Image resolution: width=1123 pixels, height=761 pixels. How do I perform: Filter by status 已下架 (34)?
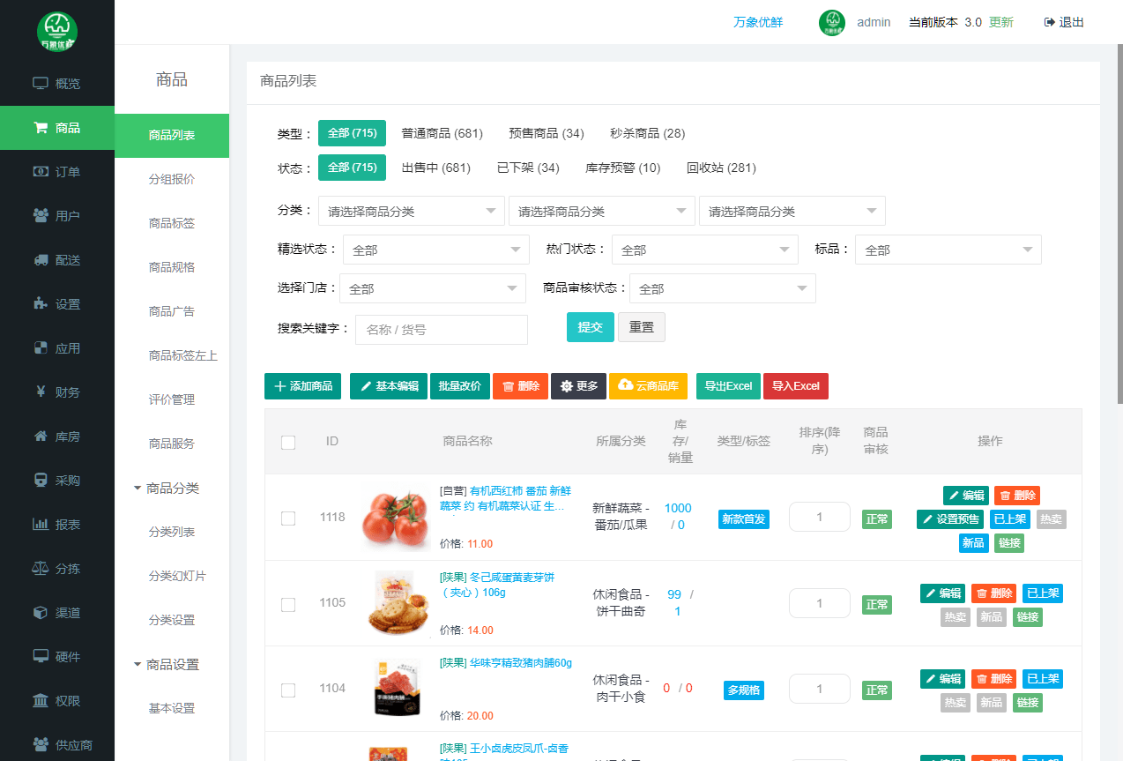tap(528, 168)
